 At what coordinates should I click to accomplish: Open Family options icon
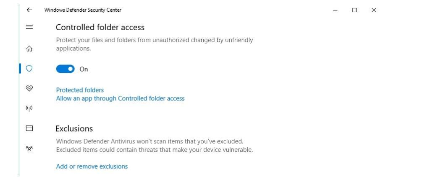pos(29,148)
